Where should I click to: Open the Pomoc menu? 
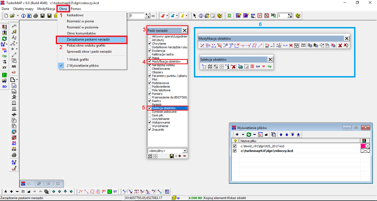76,9
